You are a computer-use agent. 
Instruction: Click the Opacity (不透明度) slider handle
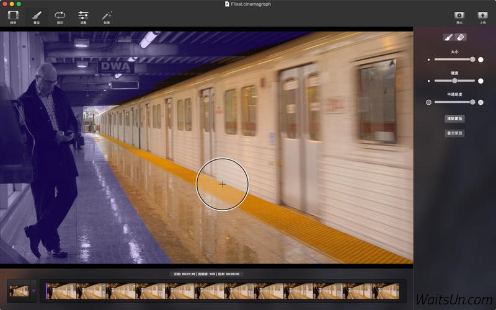[472, 102]
